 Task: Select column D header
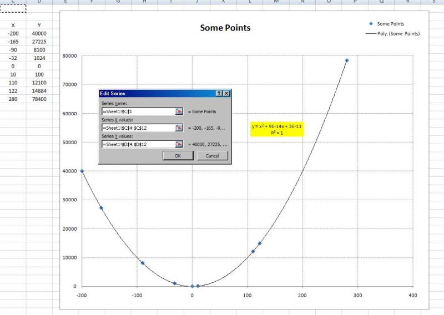click(x=39, y=2)
